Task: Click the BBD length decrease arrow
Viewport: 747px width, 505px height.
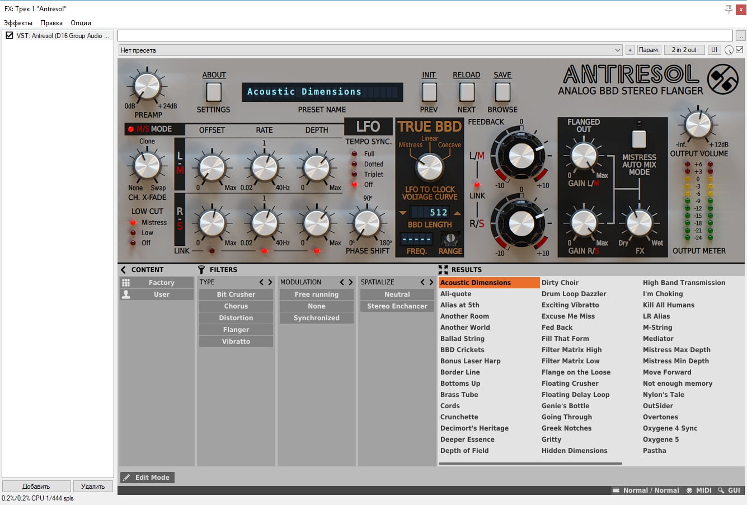Action: [x=403, y=213]
